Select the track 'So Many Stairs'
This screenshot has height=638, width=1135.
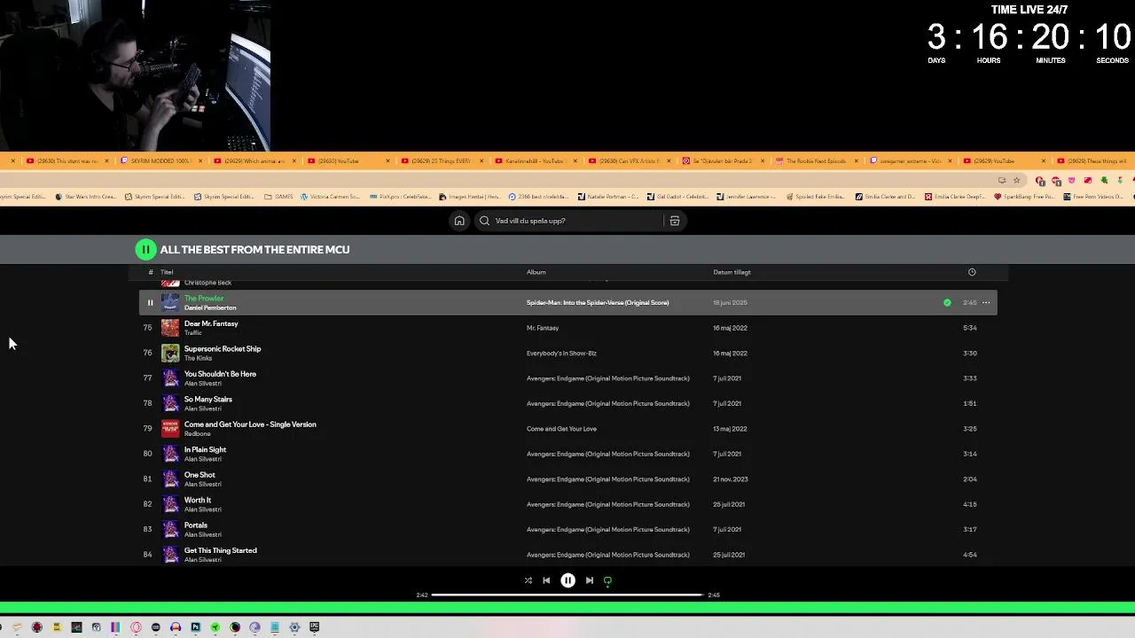[x=208, y=400]
